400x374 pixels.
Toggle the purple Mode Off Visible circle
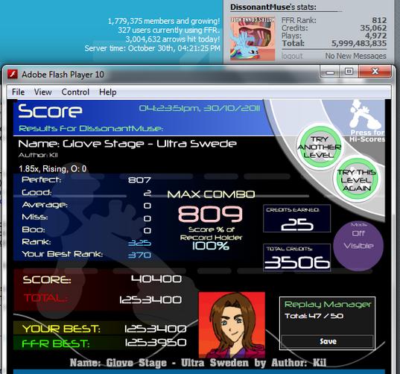[358, 246]
